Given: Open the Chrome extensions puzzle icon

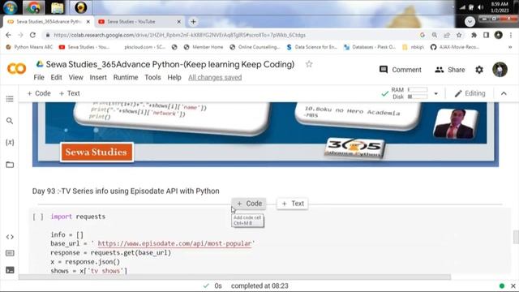Looking at the screenshot, I should [x=474, y=35].
